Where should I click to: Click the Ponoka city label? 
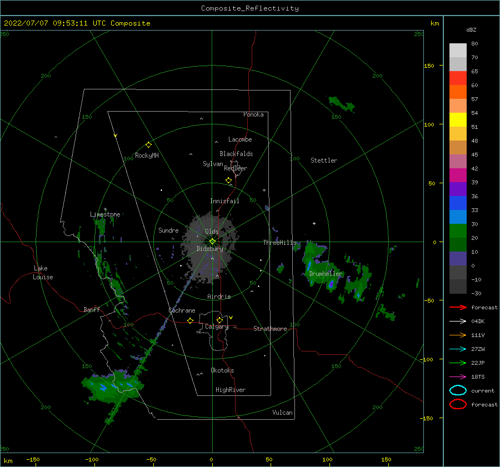point(253,114)
